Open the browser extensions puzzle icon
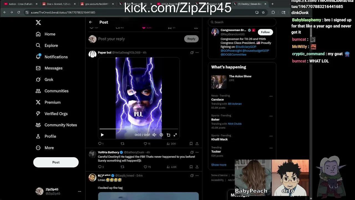355x200 pixels. pyautogui.click(x=273, y=12)
